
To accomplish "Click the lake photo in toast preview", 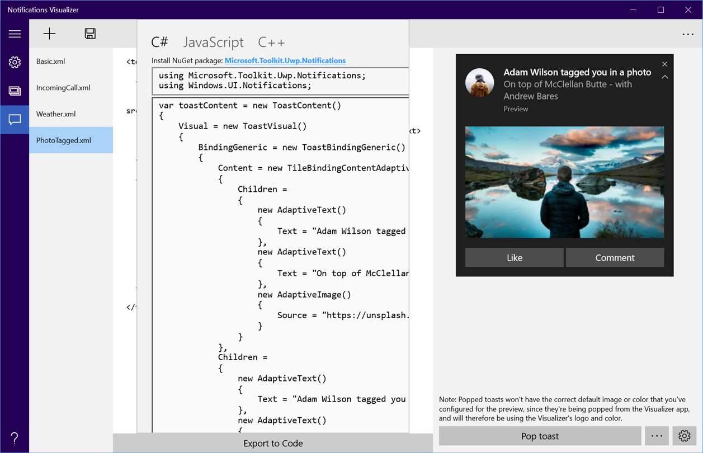I will (565, 182).
